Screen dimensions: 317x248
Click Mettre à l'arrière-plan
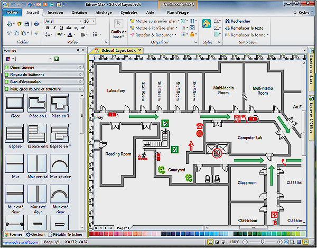point(154,28)
